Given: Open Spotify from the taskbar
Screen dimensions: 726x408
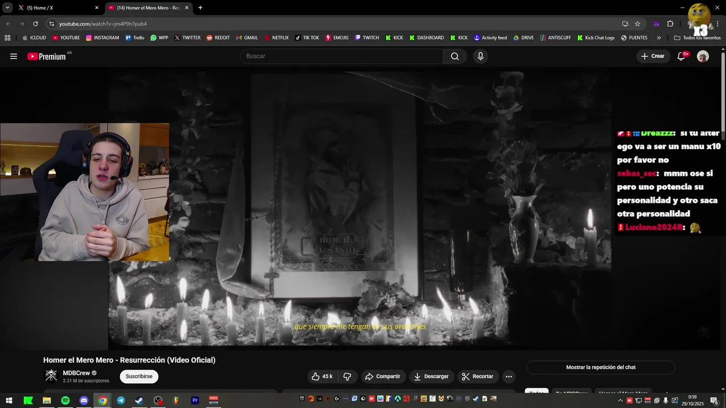Looking at the screenshot, I should [65, 400].
